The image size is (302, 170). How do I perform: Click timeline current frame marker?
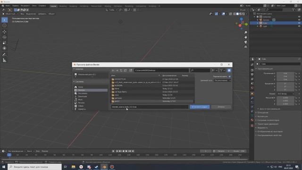point(9,155)
